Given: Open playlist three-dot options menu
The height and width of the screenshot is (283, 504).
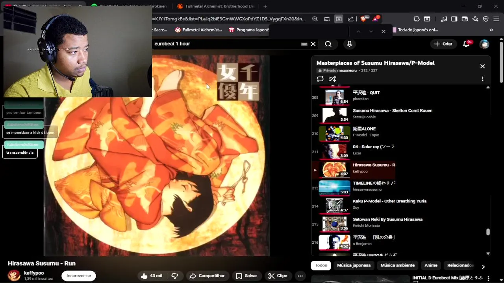Looking at the screenshot, I should 482,79.
